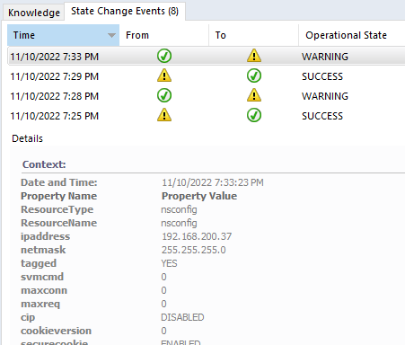
Task: Click the ResourceType value nsconfig
Action: click(x=179, y=209)
